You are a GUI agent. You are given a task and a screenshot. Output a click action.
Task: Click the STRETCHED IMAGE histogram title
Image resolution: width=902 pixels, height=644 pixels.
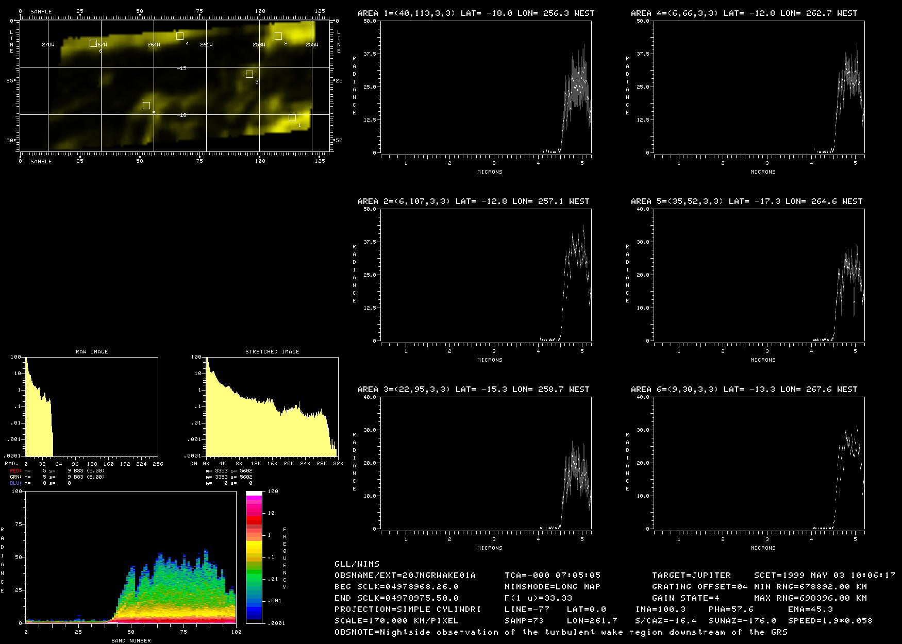(x=272, y=351)
